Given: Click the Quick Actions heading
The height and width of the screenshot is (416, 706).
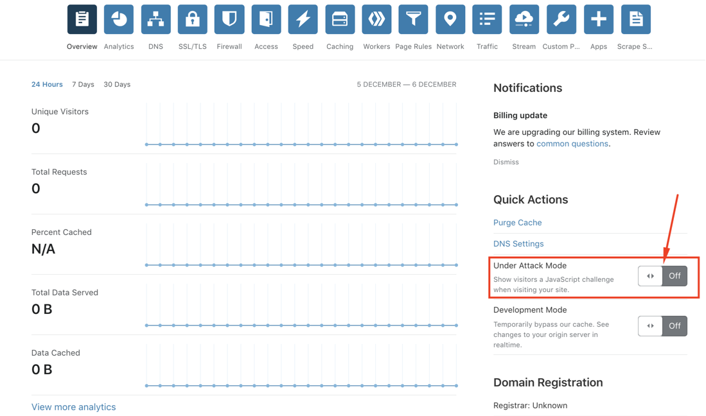Looking at the screenshot, I should point(531,200).
